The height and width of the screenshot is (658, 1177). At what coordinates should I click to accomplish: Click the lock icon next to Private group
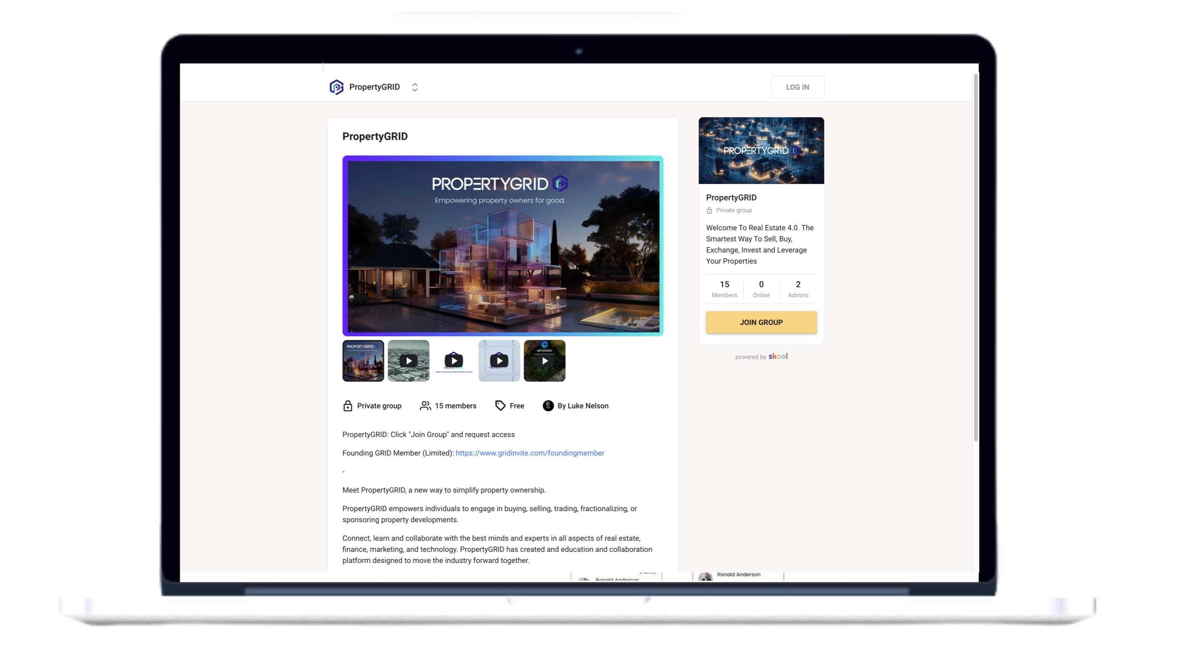[347, 406]
